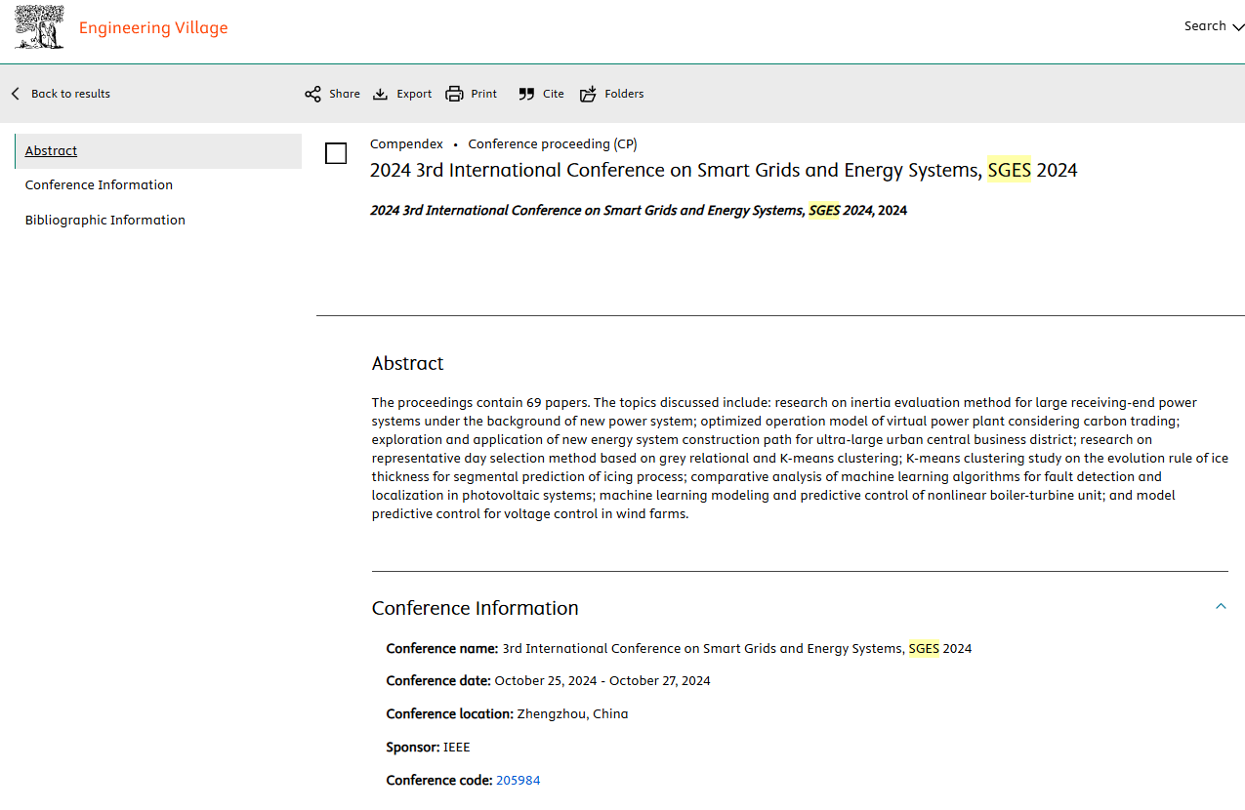
Task: Click the Folders icon
Action: tap(588, 94)
